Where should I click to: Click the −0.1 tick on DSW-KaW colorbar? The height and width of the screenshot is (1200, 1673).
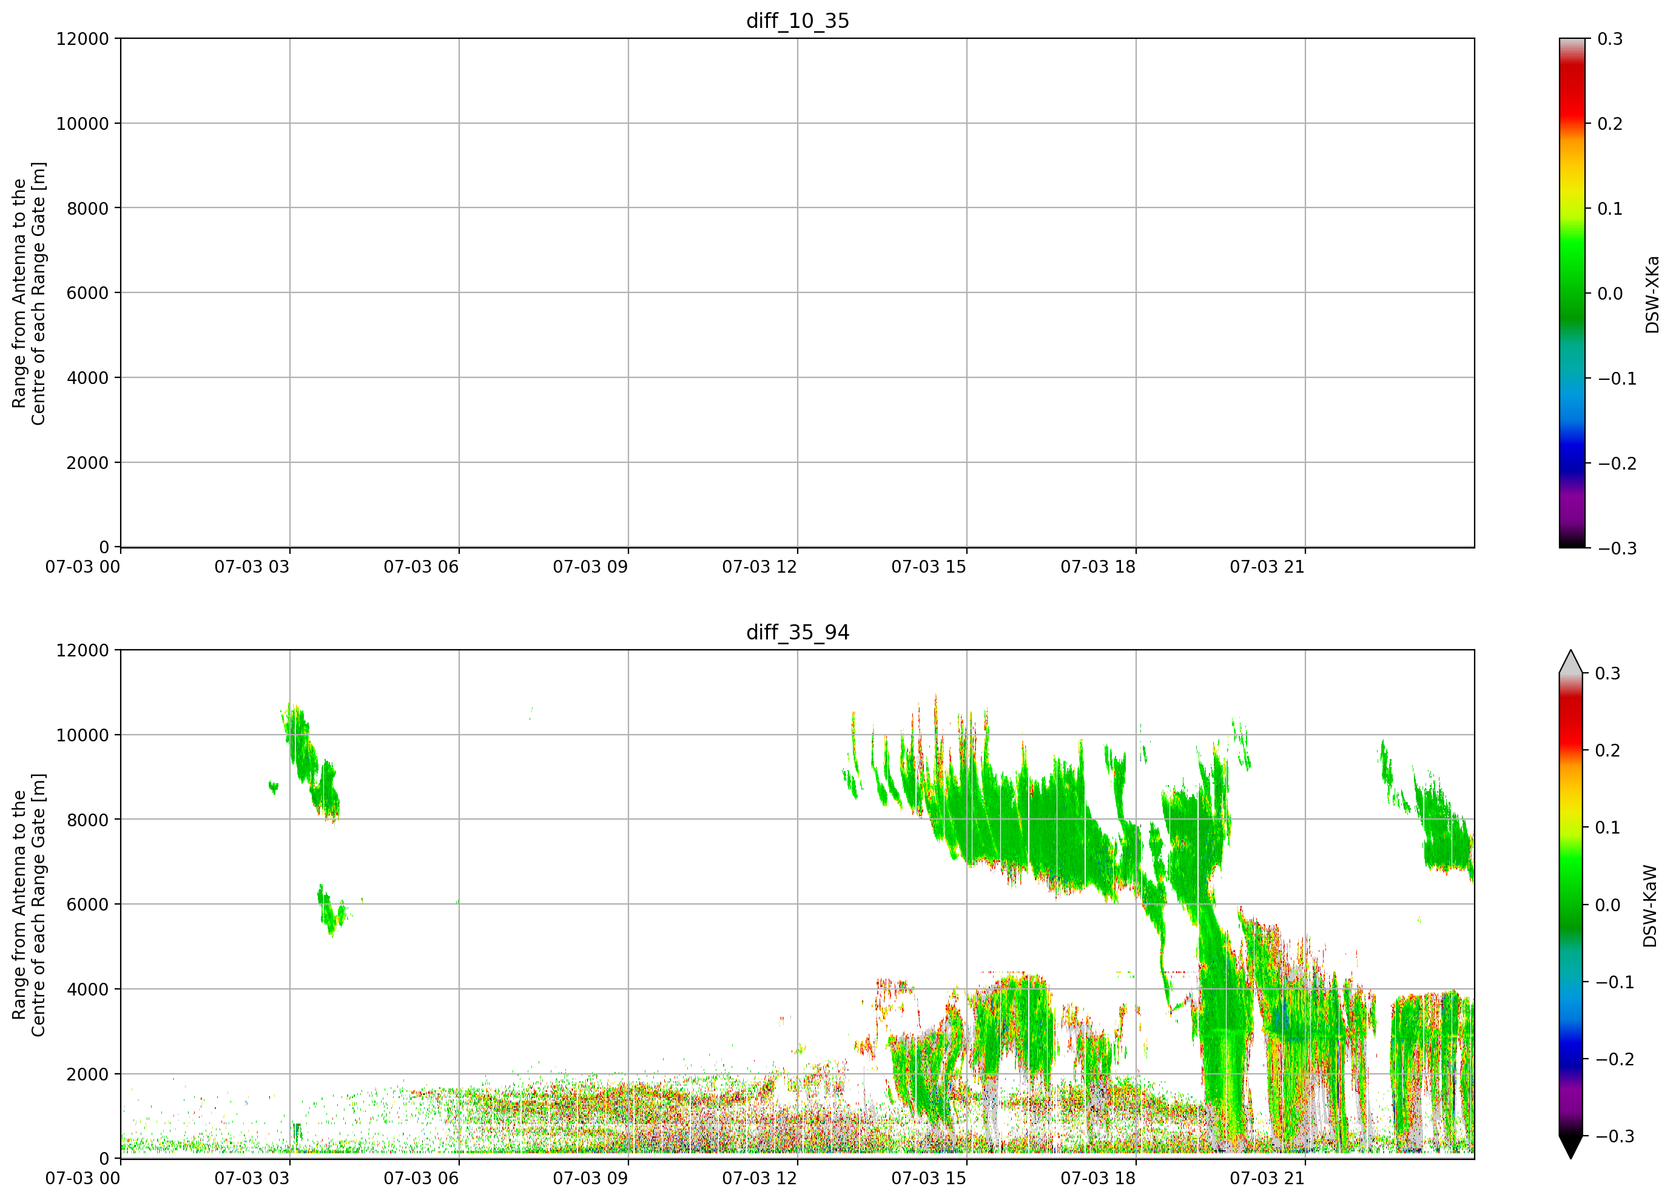click(1615, 982)
